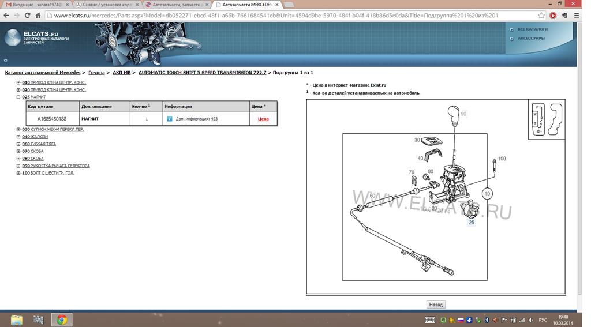Expand group 090 Рукоятка рычага селектора
This screenshot has height=327, width=591.
coord(18,166)
